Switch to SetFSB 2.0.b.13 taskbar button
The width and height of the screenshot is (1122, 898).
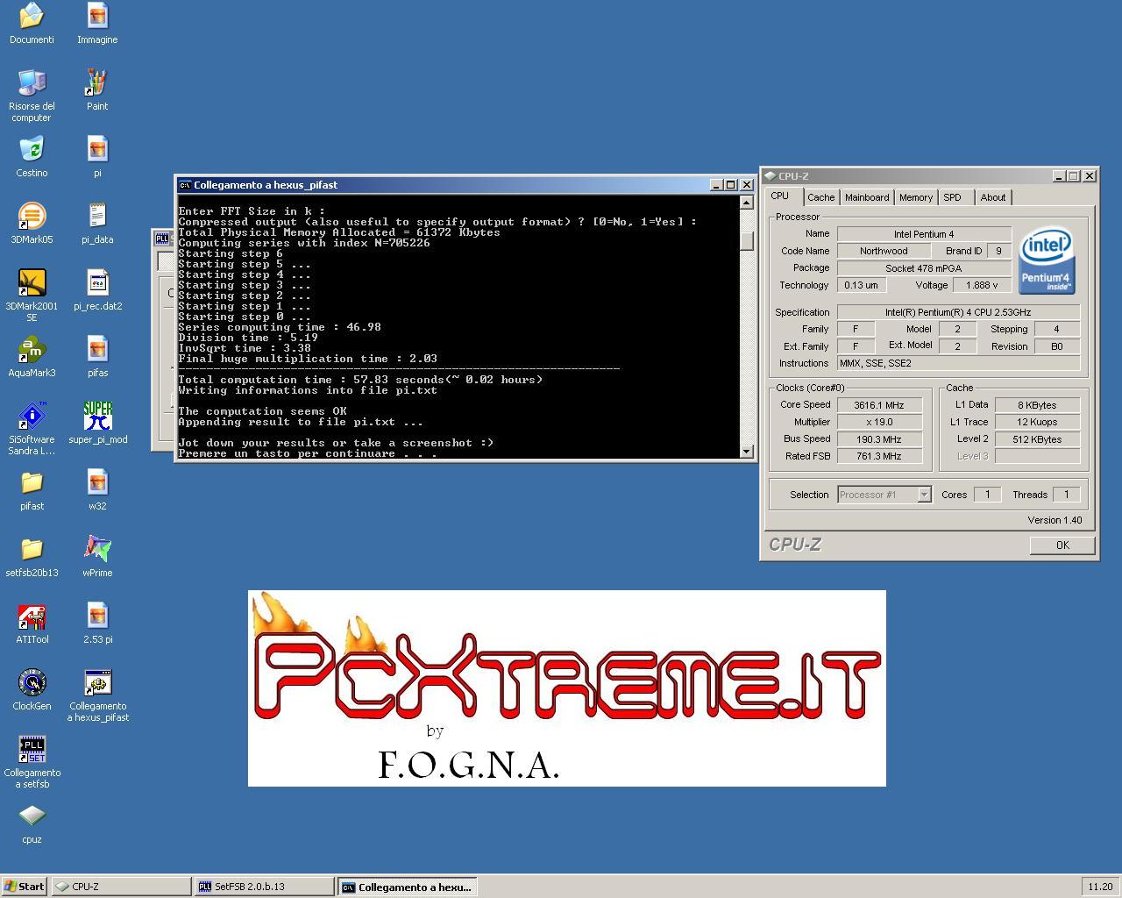pos(264,887)
